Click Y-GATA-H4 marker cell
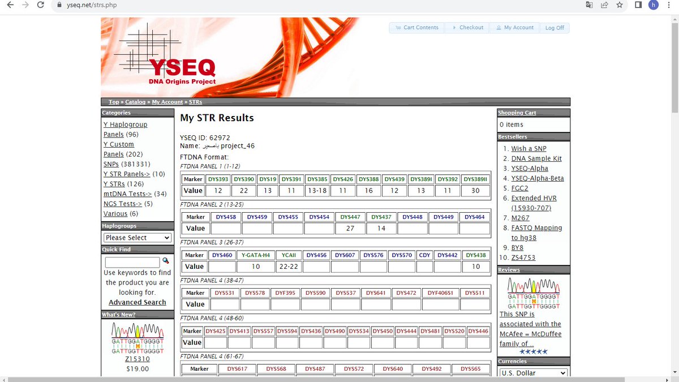Image resolution: width=679 pixels, height=382 pixels. pos(256,255)
